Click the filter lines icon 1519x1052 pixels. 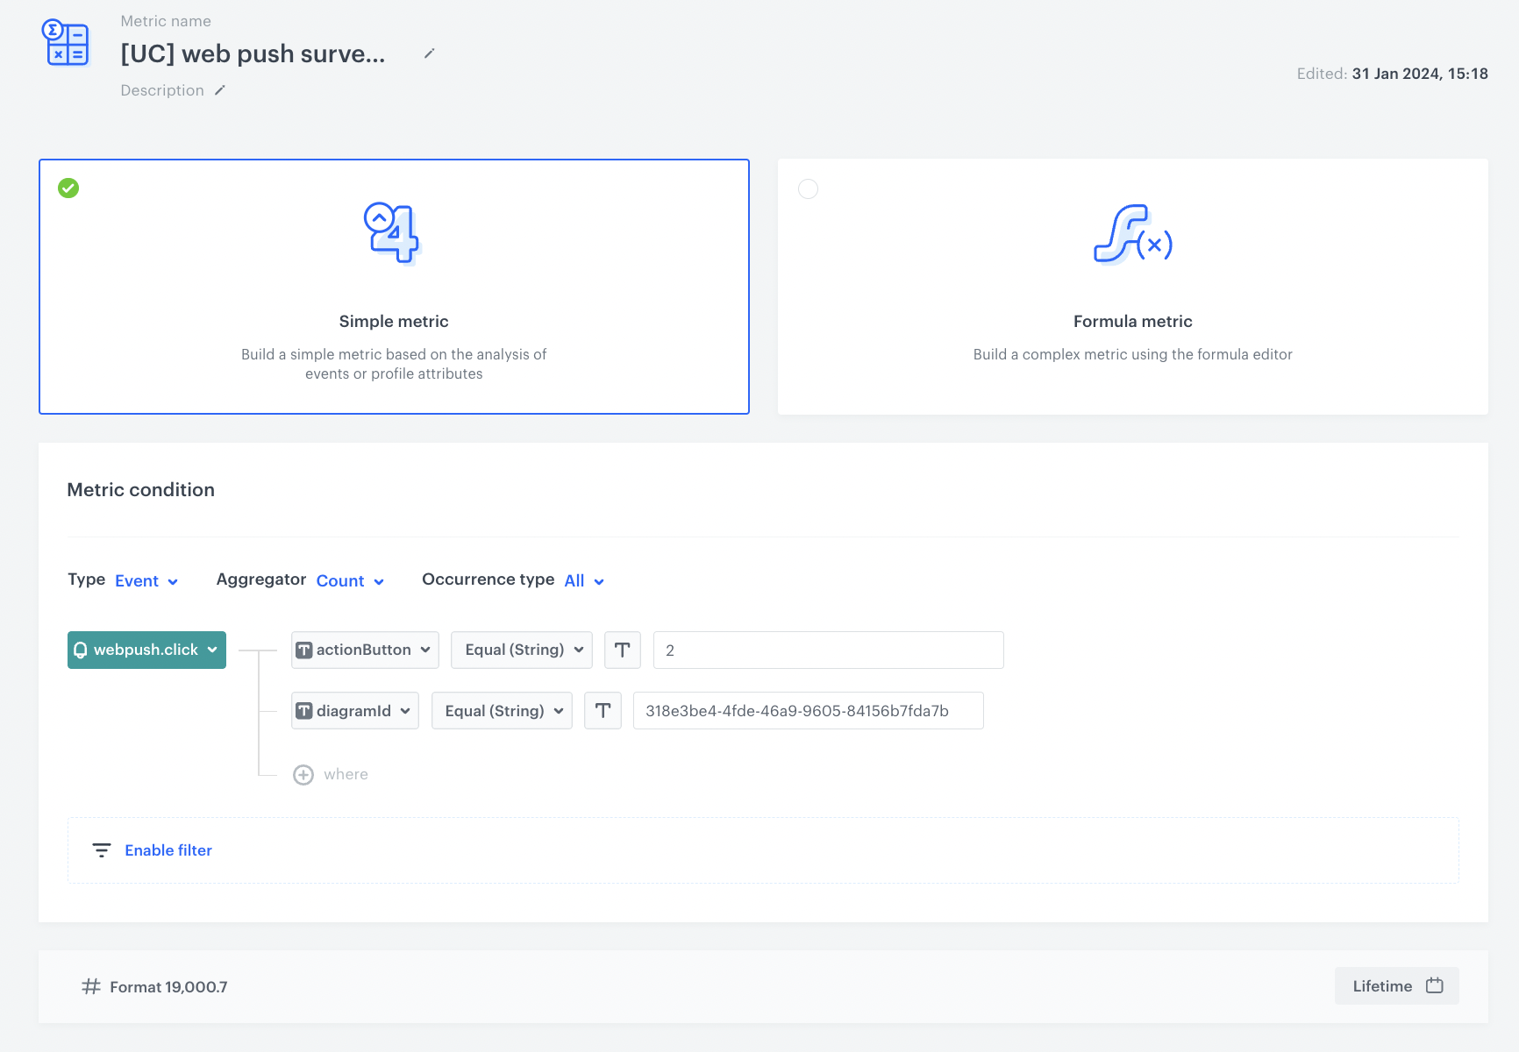click(102, 850)
